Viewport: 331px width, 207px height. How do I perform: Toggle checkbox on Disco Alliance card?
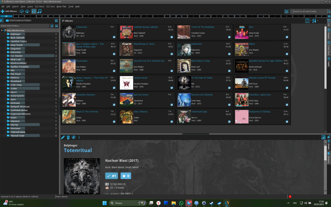pos(172,122)
